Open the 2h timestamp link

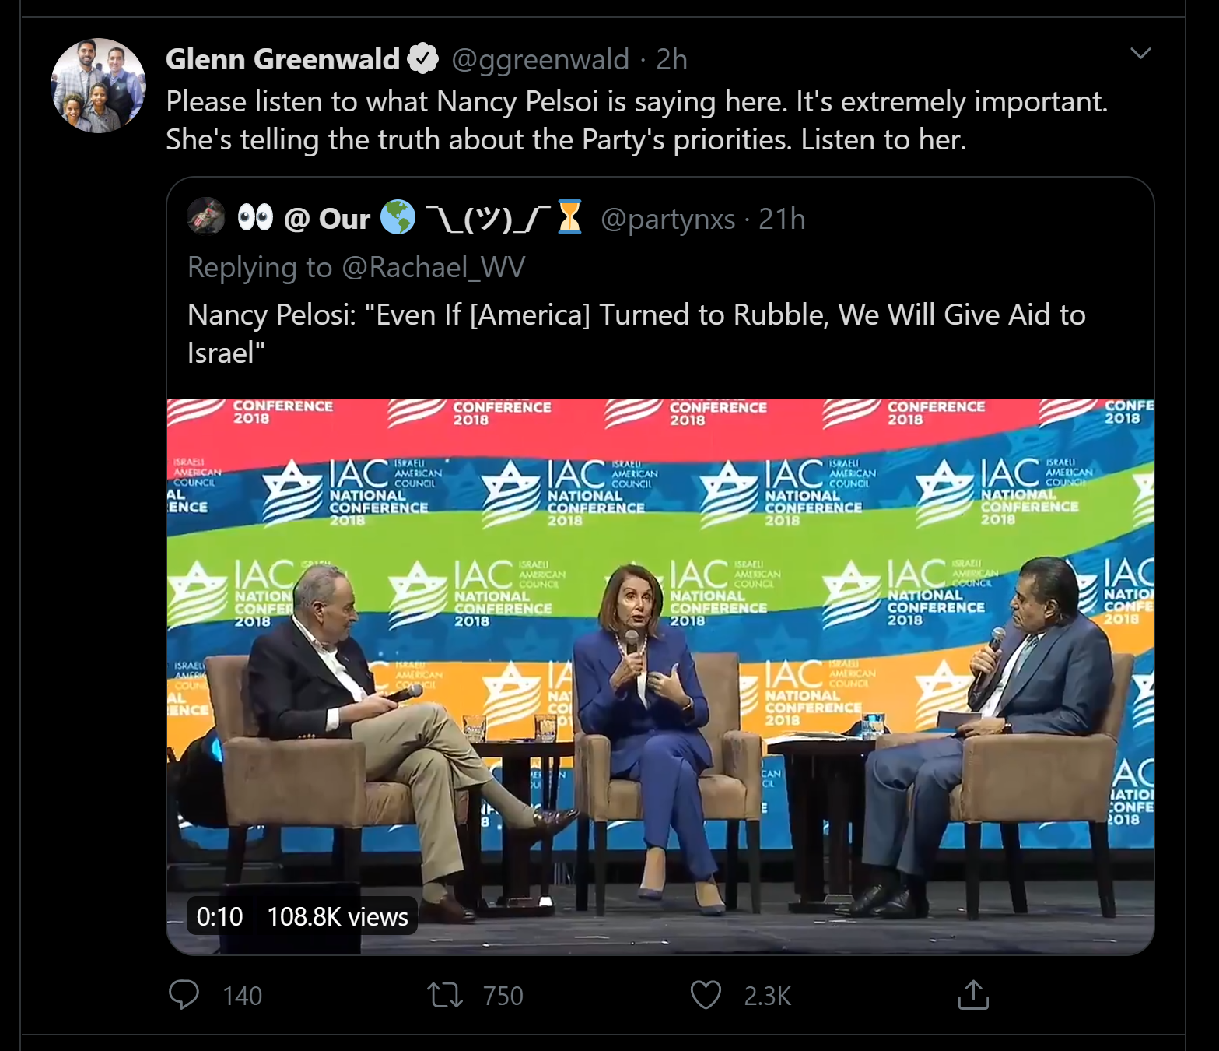click(671, 59)
